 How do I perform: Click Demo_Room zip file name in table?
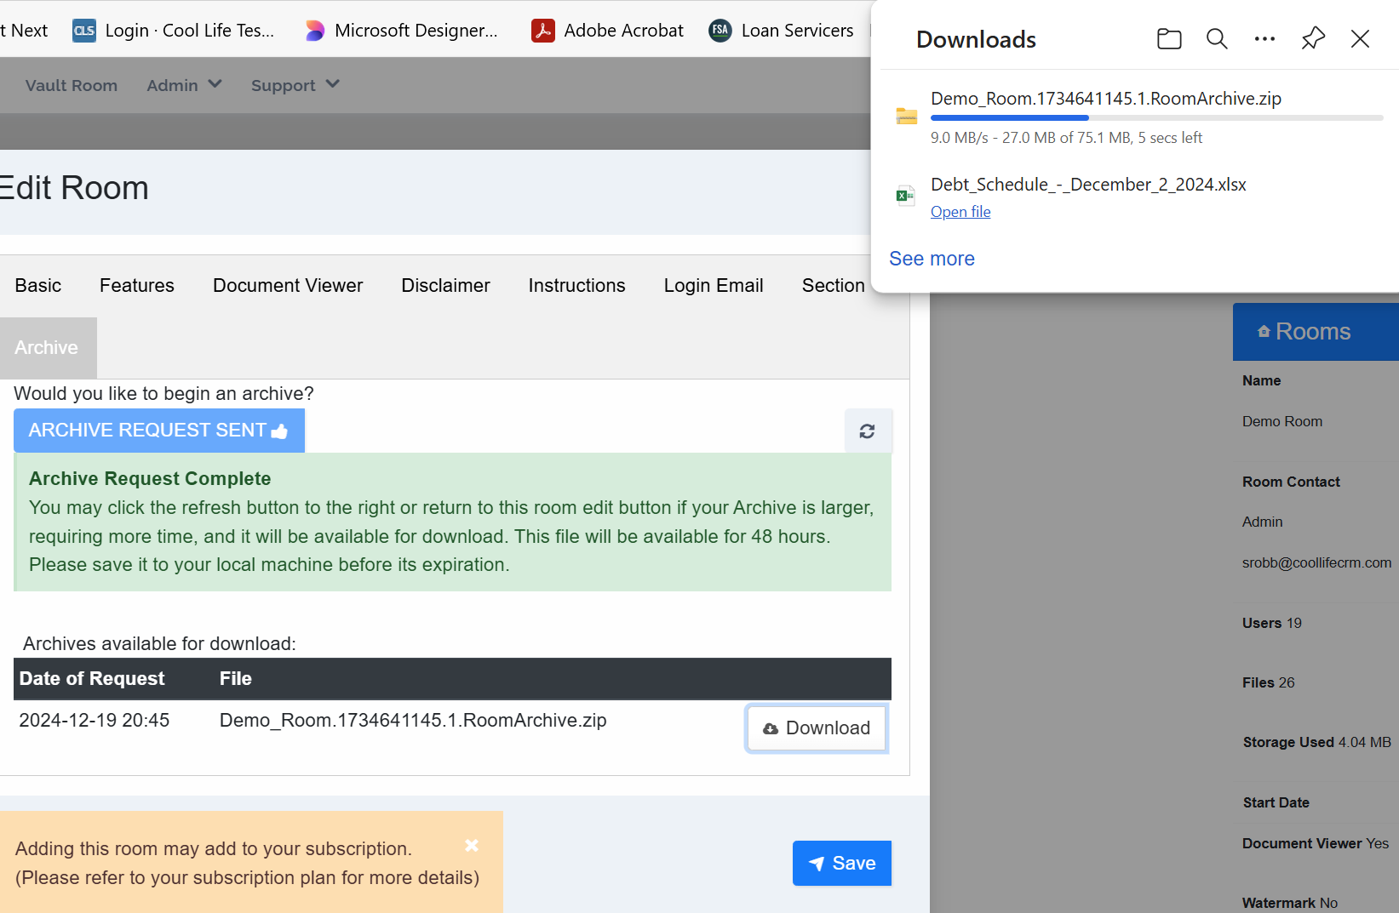(x=413, y=721)
